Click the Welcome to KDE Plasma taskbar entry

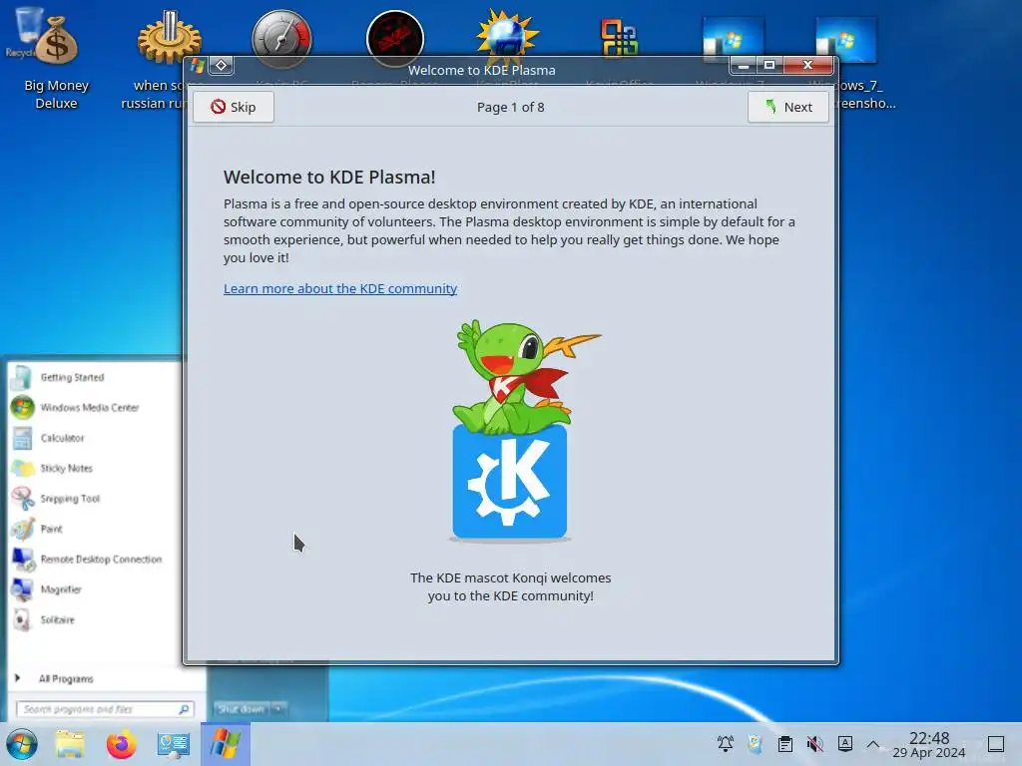(x=225, y=744)
